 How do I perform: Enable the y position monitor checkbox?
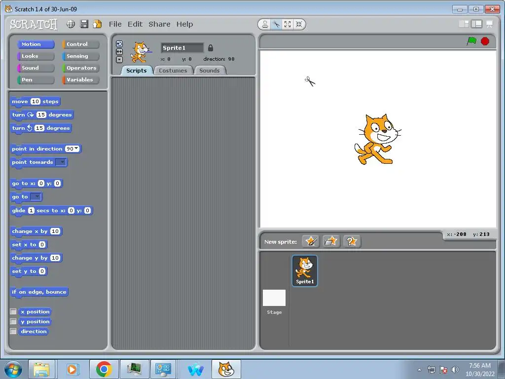pos(13,321)
